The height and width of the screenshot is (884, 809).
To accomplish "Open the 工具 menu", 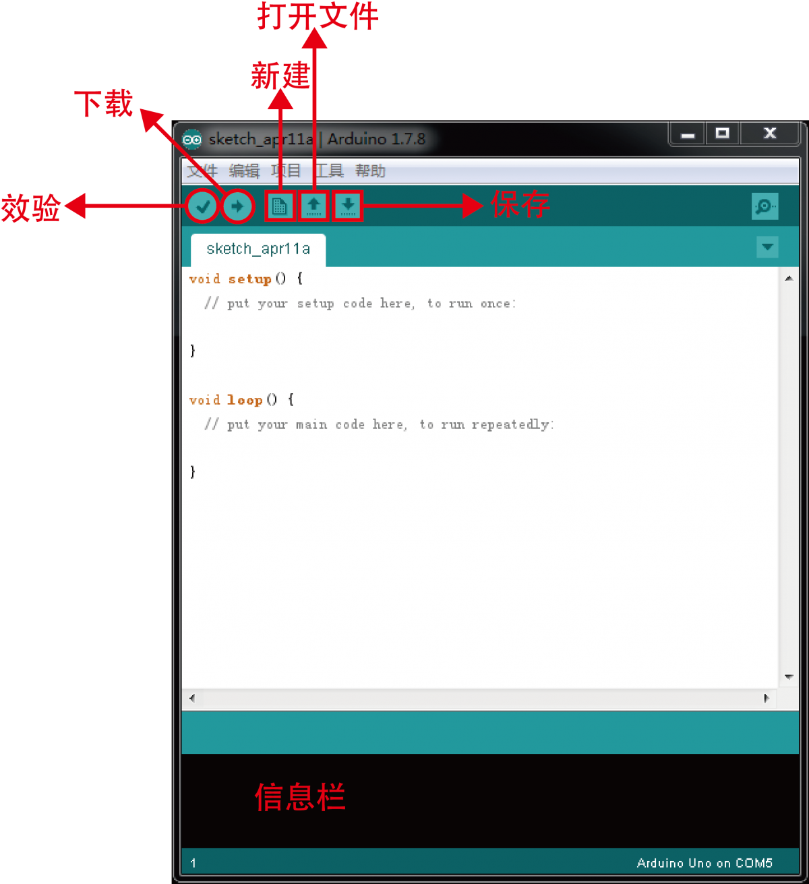I will [328, 171].
